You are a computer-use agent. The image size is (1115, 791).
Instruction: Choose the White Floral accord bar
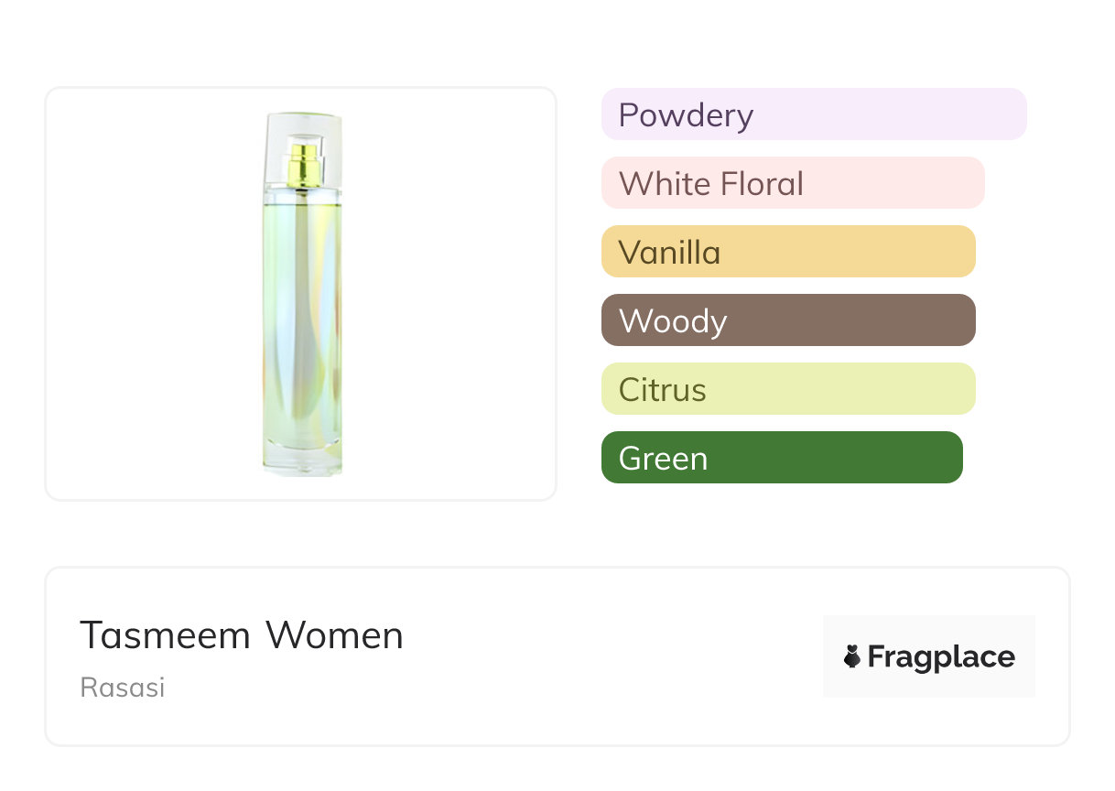pyautogui.click(x=792, y=183)
